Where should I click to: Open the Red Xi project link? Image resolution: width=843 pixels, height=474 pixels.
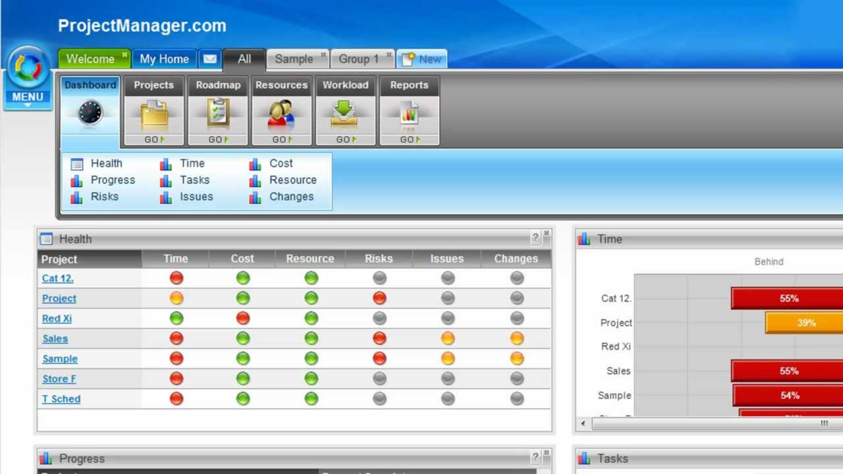(57, 318)
